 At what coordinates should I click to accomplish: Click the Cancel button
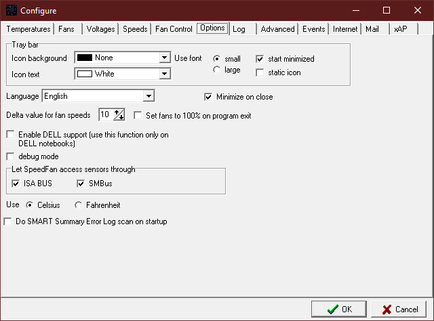[x=399, y=309]
